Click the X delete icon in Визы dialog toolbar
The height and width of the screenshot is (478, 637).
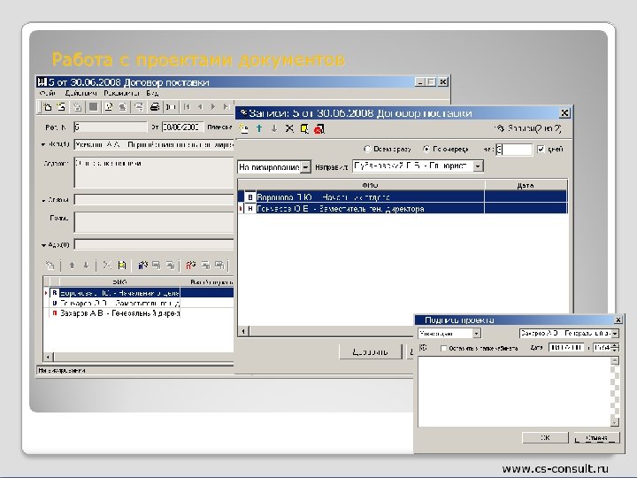(x=289, y=129)
